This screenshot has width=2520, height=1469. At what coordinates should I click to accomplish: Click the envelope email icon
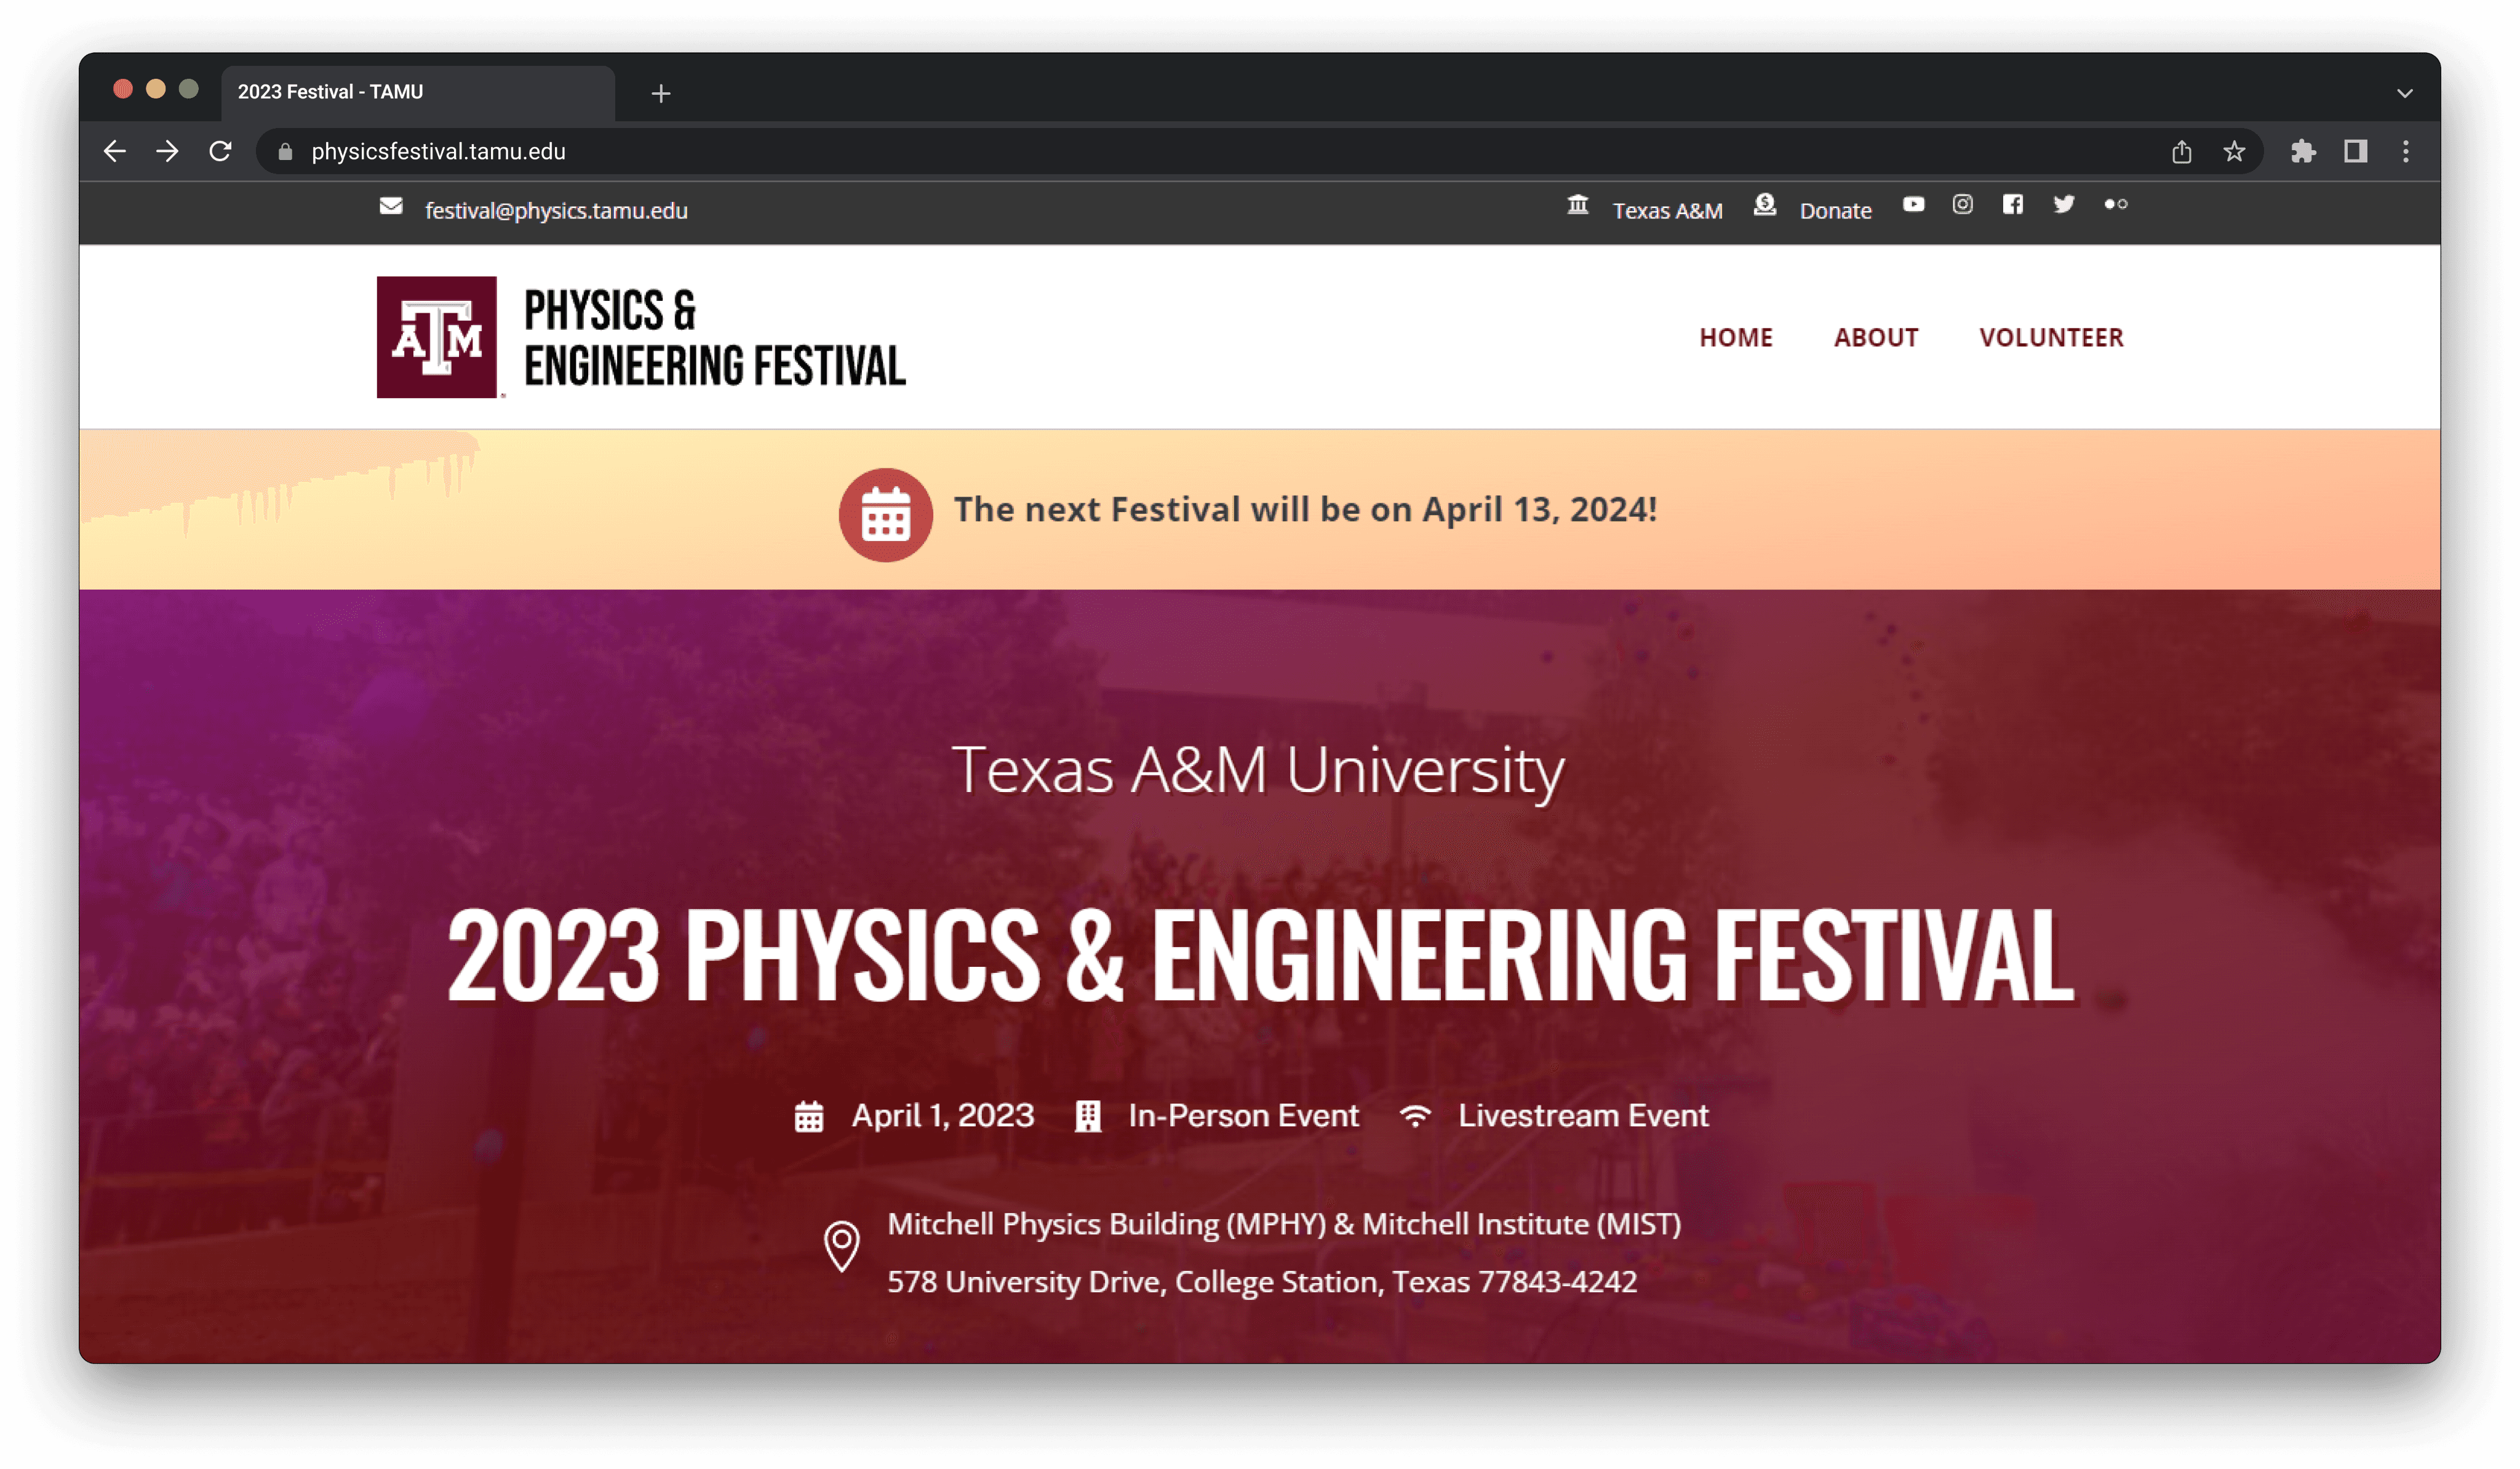coord(391,206)
